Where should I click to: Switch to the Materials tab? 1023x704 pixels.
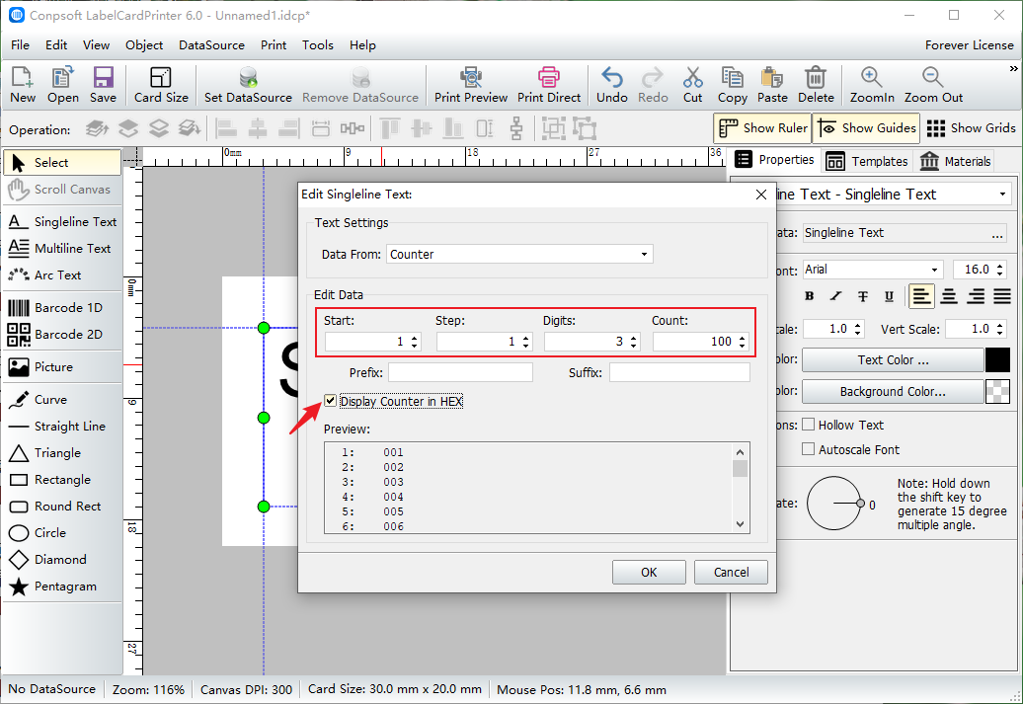955,161
